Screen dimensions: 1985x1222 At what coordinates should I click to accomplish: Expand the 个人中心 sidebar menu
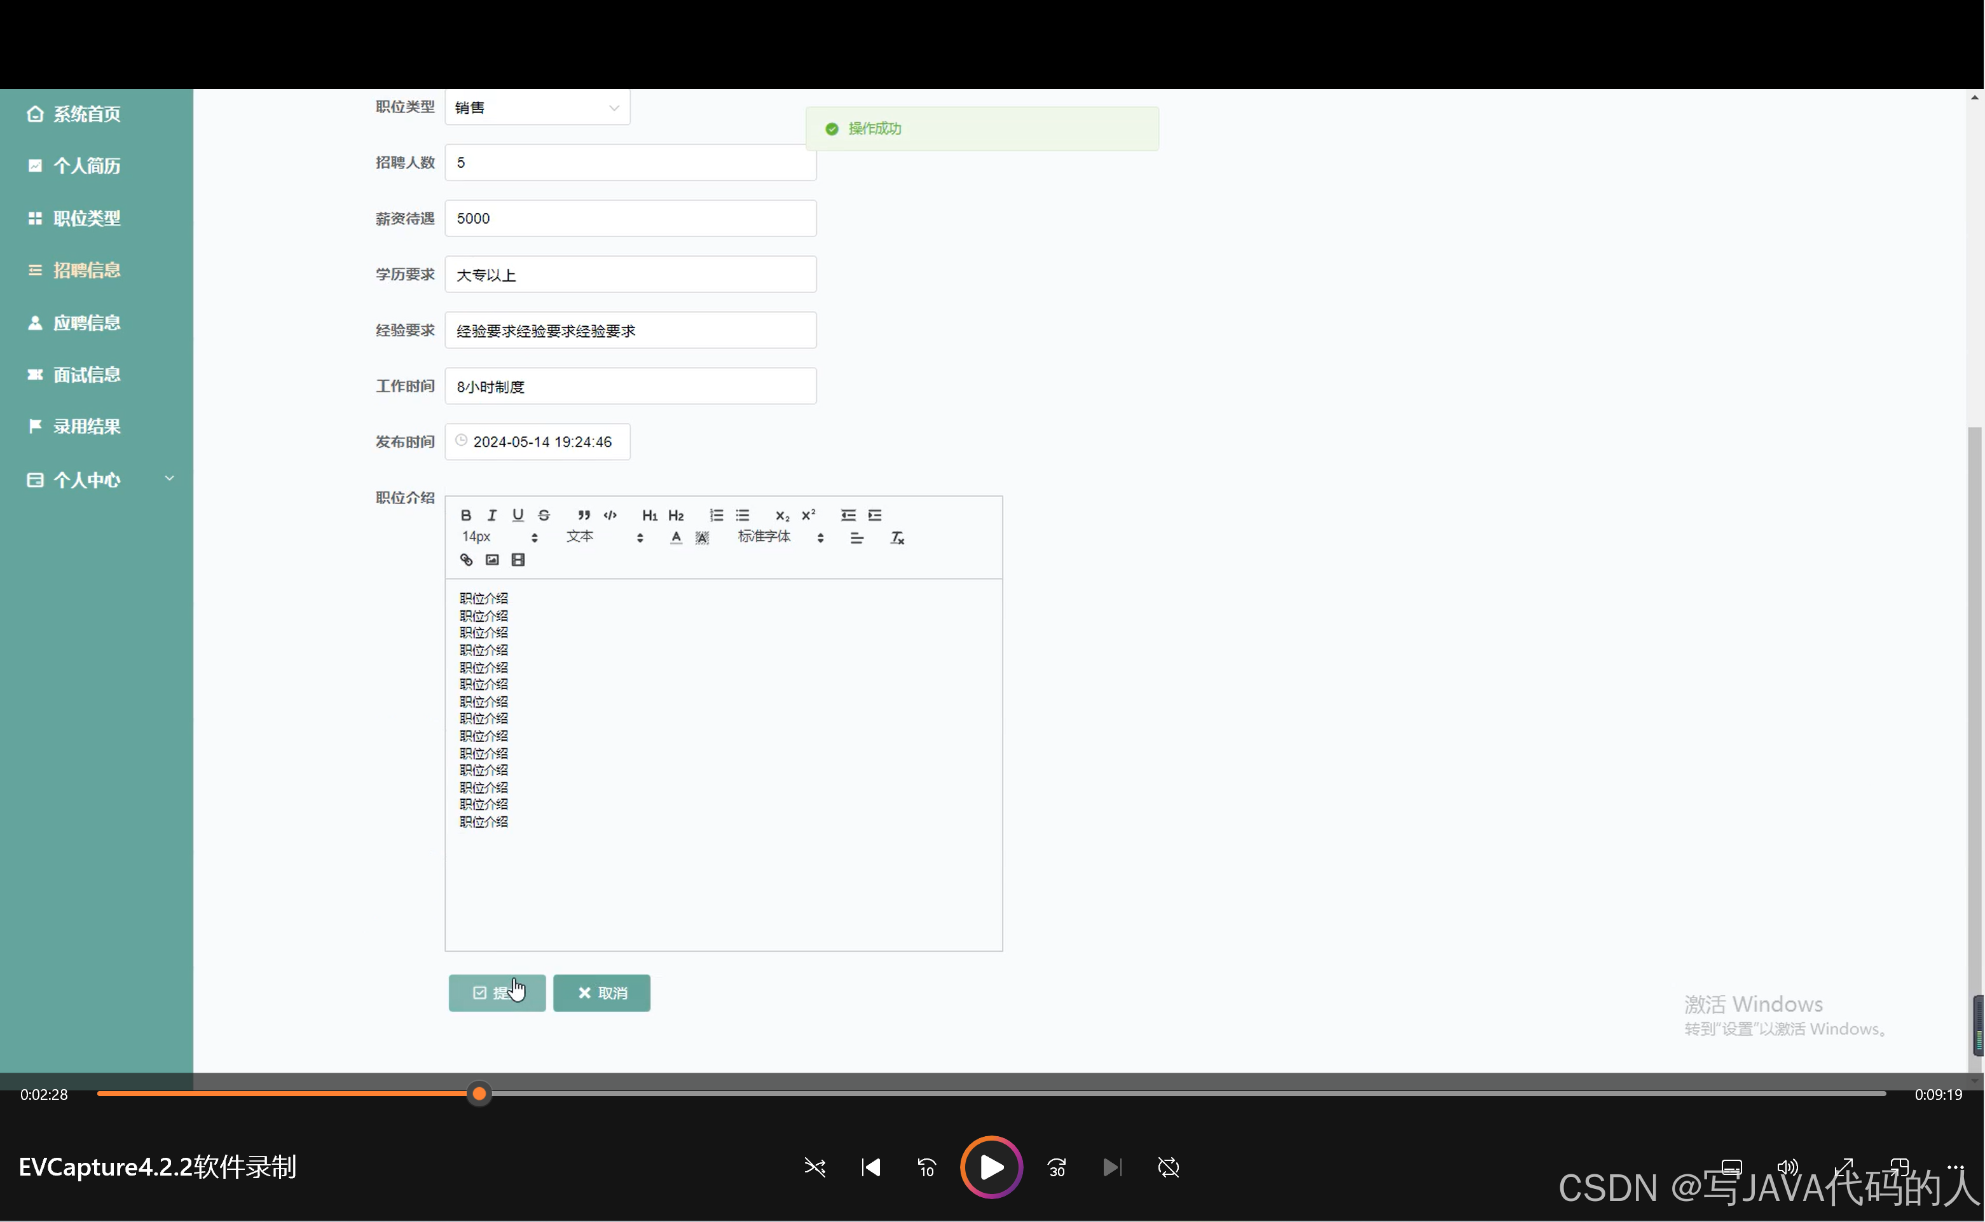(97, 479)
